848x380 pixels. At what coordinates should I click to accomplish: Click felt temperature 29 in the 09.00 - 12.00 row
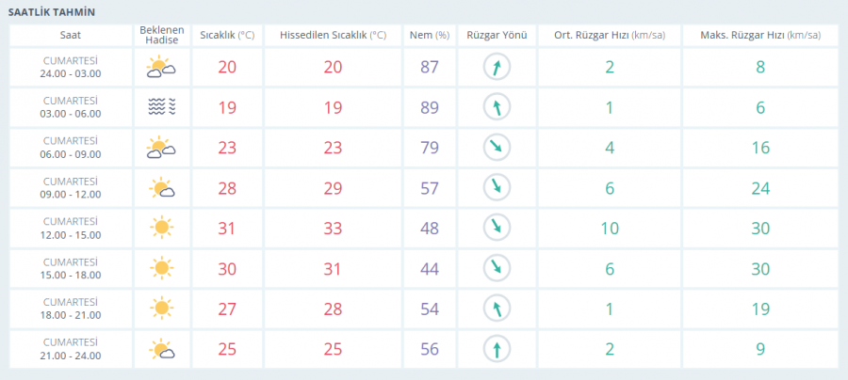click(x=334, y=188)
